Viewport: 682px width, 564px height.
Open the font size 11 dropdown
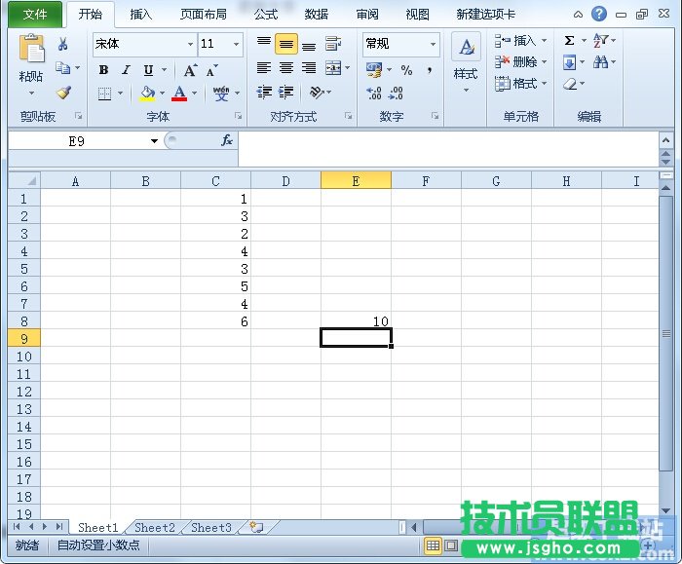click(x=236, y=44)
